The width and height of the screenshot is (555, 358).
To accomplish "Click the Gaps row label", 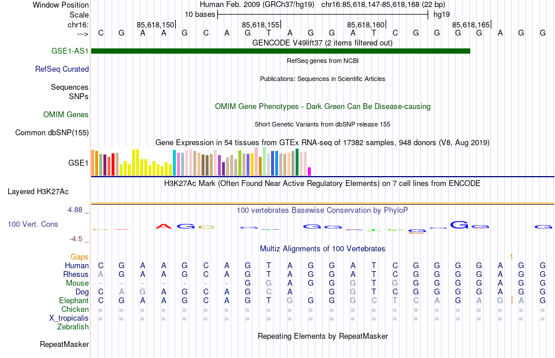I will tap(79, 257).
